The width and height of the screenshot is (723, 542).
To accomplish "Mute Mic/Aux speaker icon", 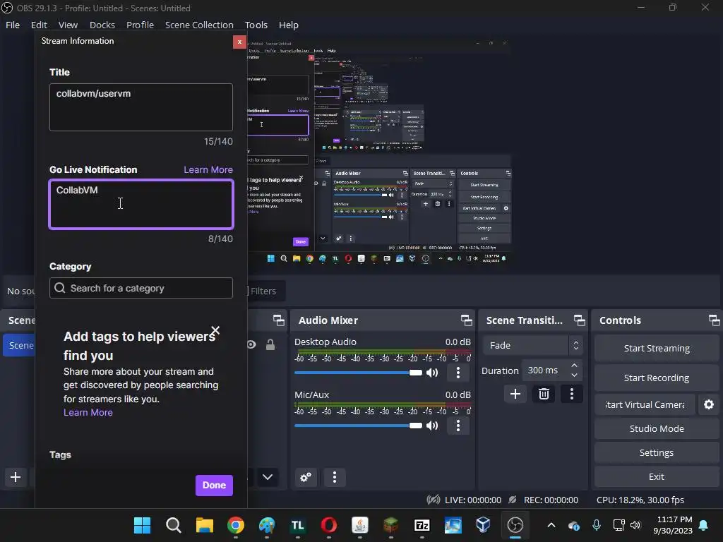I will 432,426.
